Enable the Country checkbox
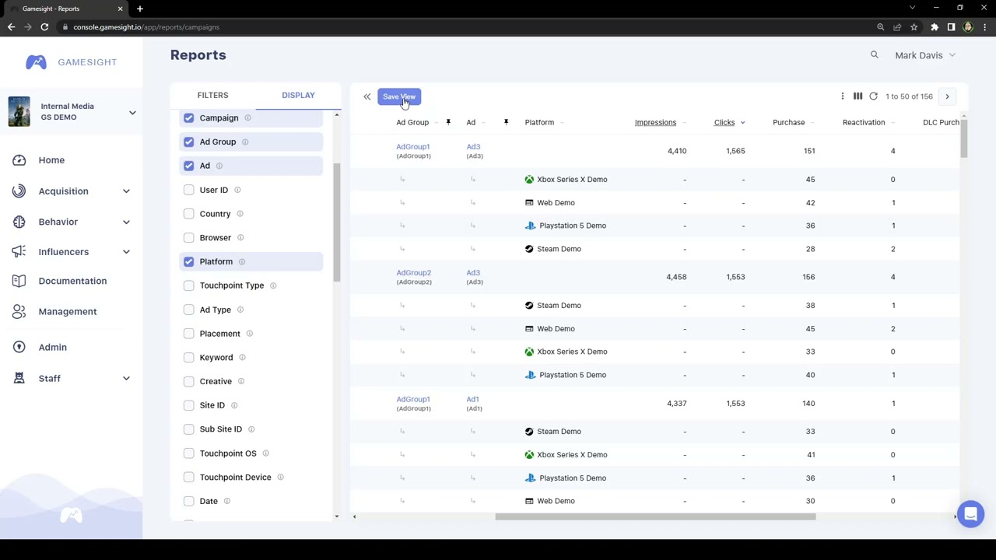 188,214
